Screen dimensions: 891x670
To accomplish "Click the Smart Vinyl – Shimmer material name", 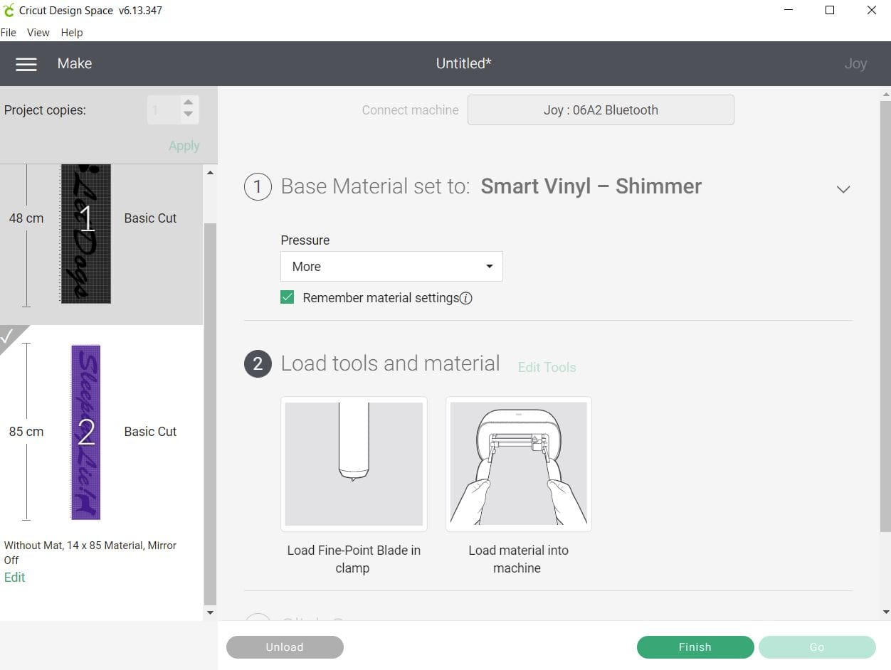I will tap(591, 186).
